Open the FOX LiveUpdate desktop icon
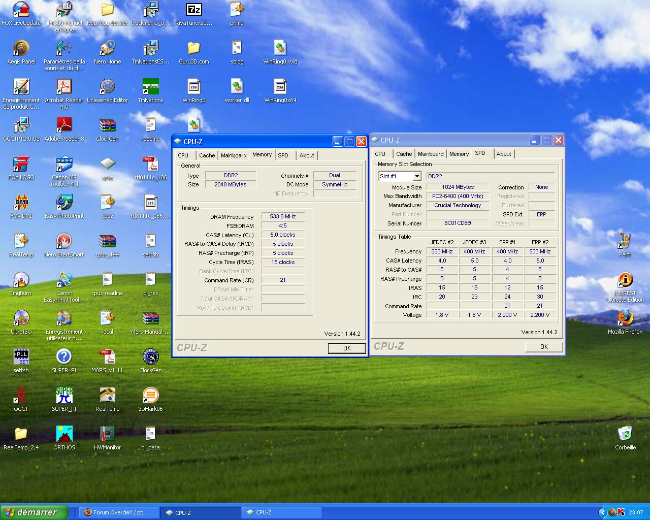650x520 pixels. click(21, 13)
